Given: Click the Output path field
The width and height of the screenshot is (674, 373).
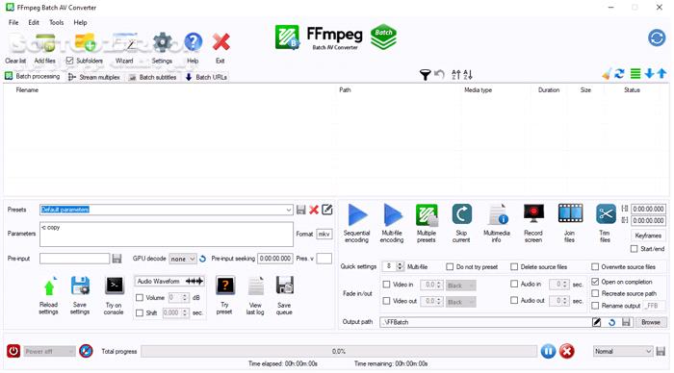Looking at the screenshot, I should [x=485, y=322].
